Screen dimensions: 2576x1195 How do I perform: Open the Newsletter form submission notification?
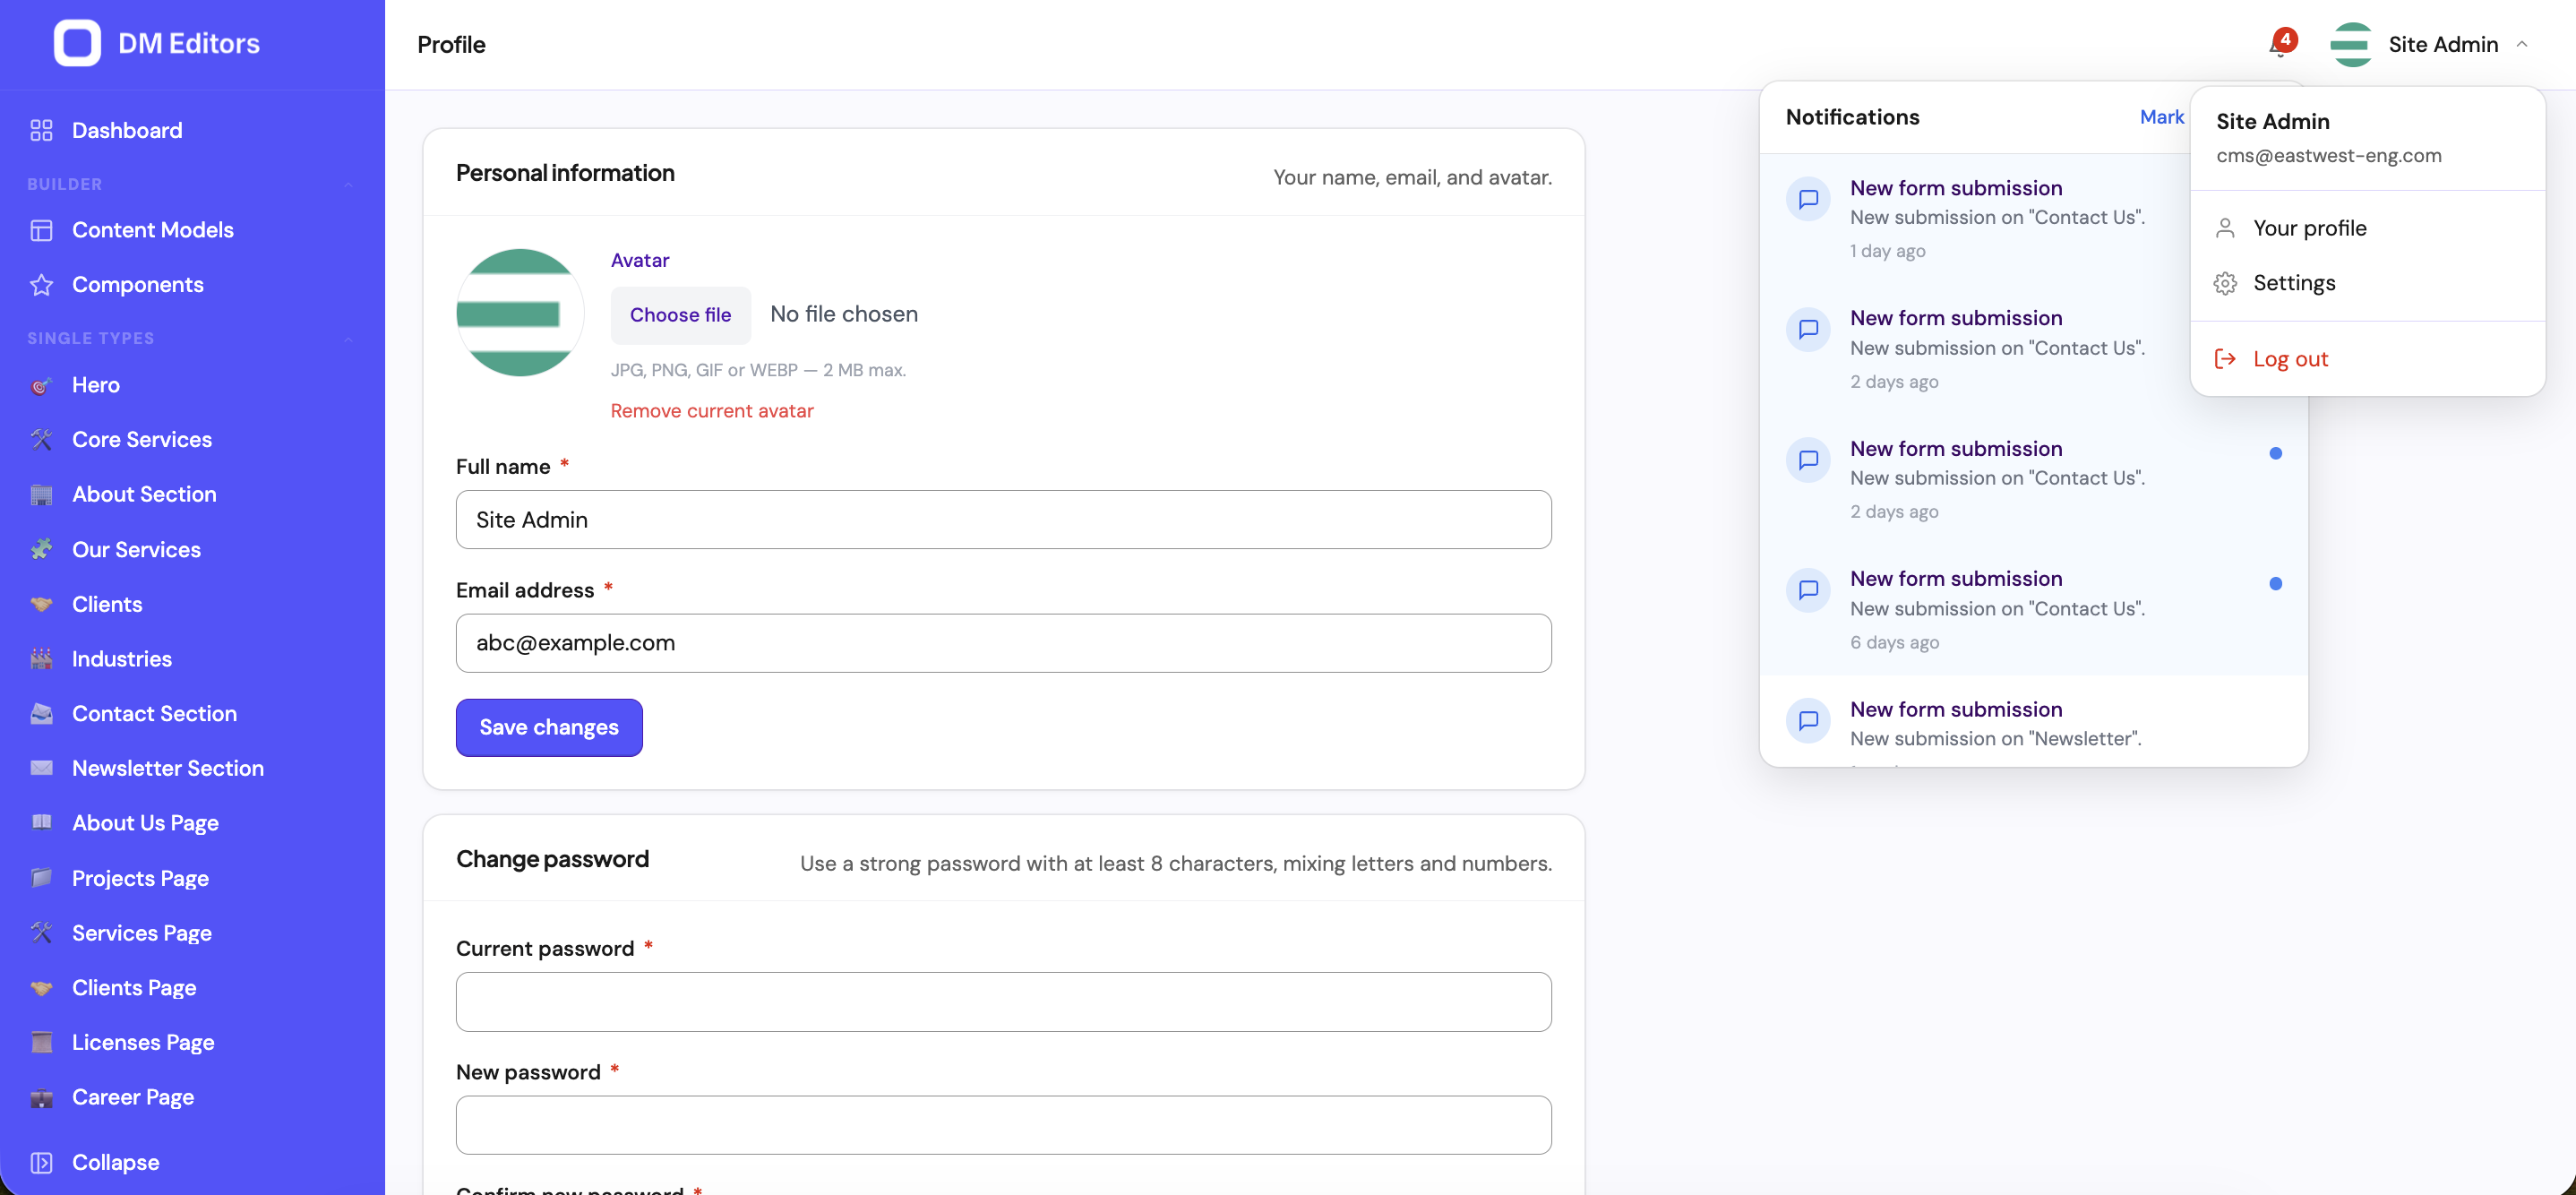(2033, 722)
